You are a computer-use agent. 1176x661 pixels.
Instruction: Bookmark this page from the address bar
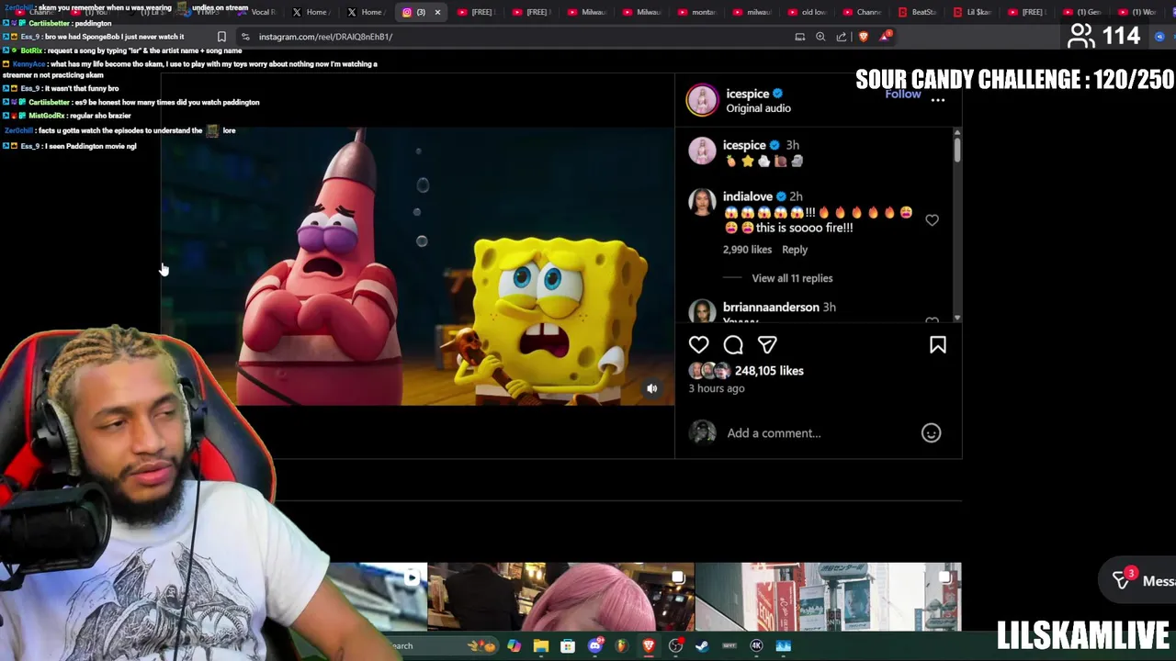221,37
